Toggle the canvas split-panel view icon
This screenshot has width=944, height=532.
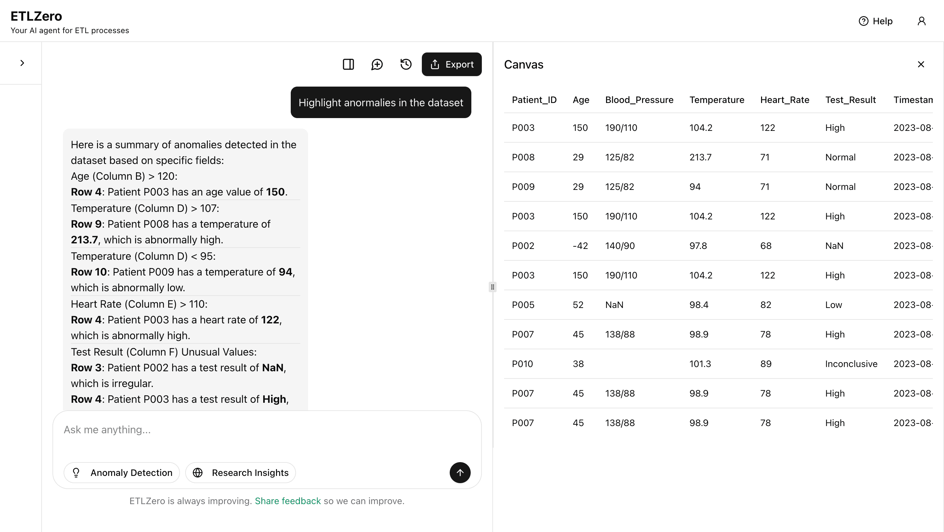coord(348,64)
